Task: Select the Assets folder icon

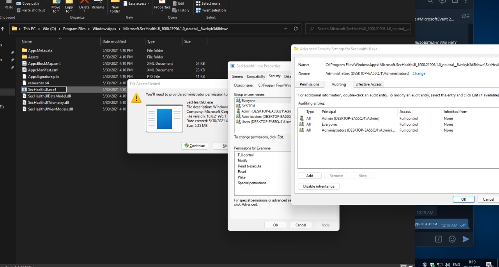Action: click(x=25, y=57)
